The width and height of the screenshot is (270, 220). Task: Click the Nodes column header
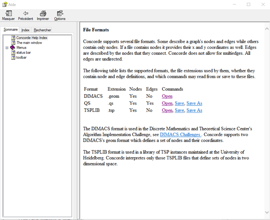coord(135,89)
